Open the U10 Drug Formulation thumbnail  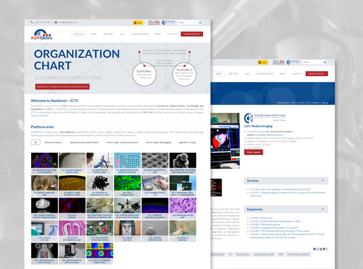pyautogui.click(x=128, y=186)
